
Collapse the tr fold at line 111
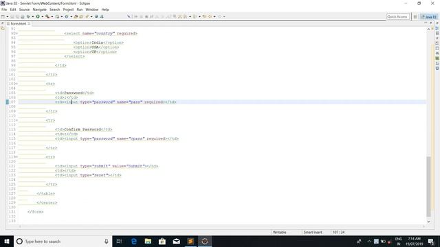[x=16, y=121]
